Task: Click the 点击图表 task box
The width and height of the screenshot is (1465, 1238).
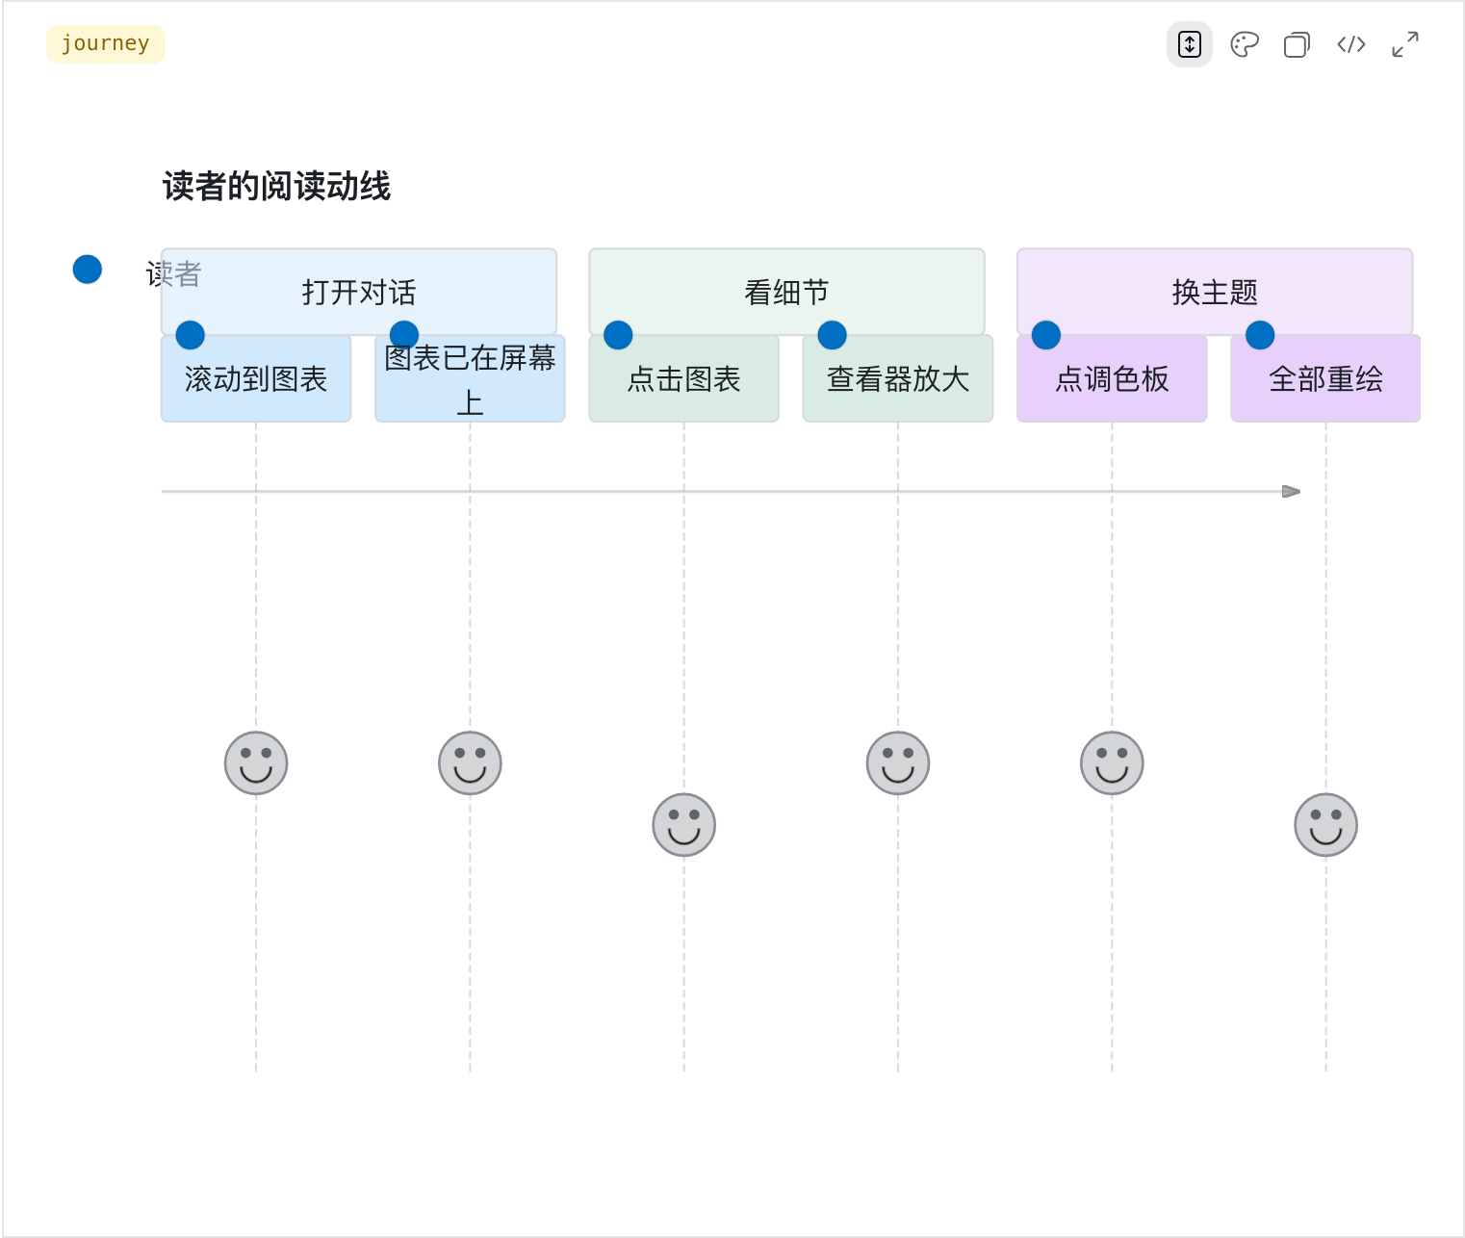Action: (x=684, y=378)
